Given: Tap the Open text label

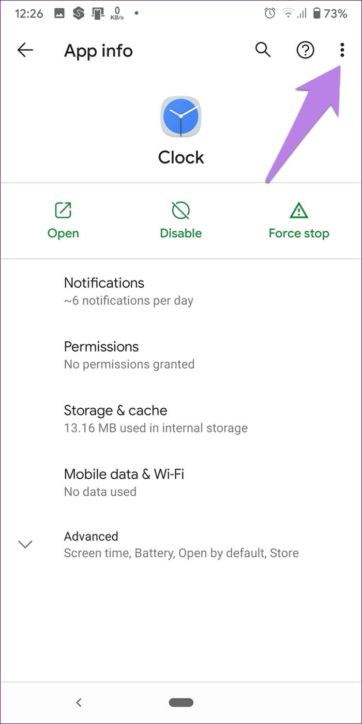Looking at the screenshot, I should (x=63, y=233).
